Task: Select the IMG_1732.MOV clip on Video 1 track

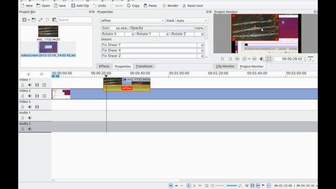Action: coord(127,81)
